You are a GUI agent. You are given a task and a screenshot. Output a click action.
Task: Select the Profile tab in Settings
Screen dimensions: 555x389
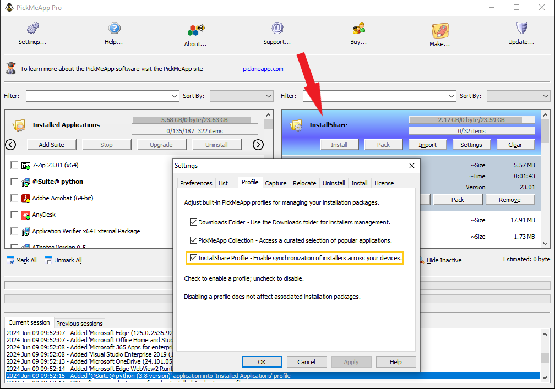pyautogui.click(x=250, y=182)
